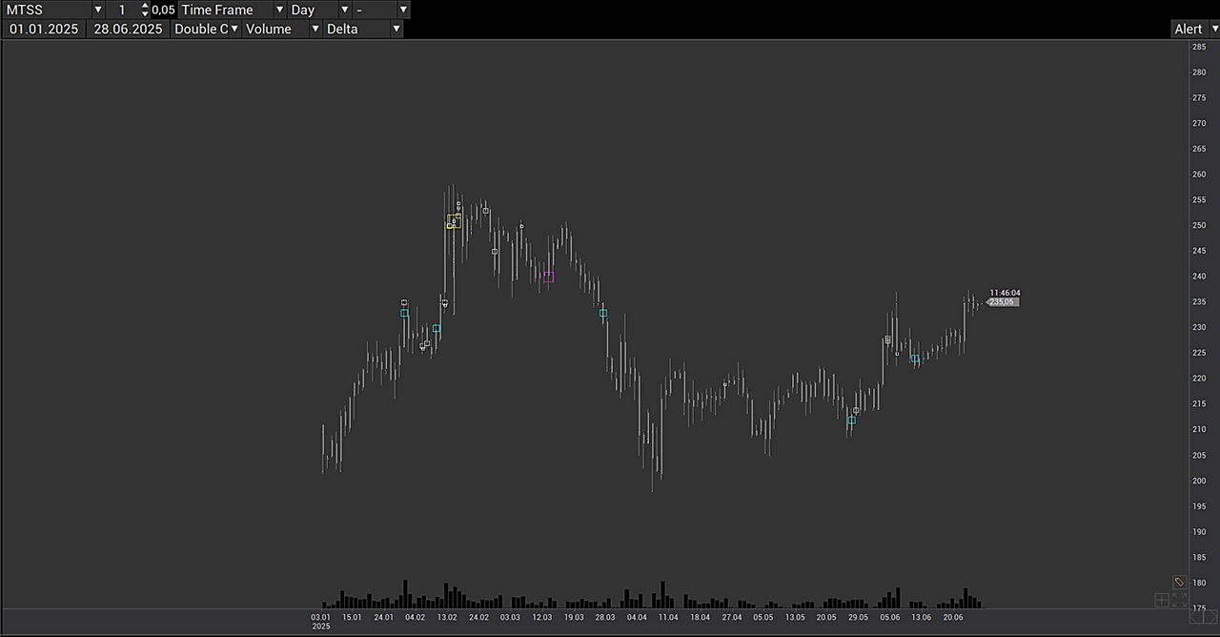Click the four-arrow fit chart icon

point(1180,600)
